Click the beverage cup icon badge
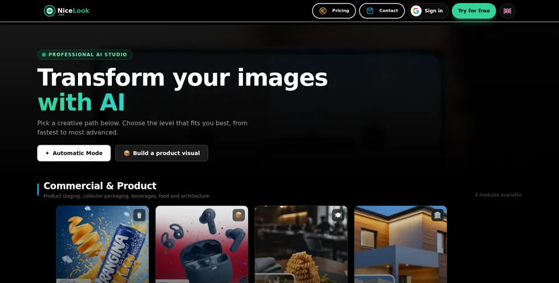Viewport: 559px width, 283px height. [x=139, y=215]
